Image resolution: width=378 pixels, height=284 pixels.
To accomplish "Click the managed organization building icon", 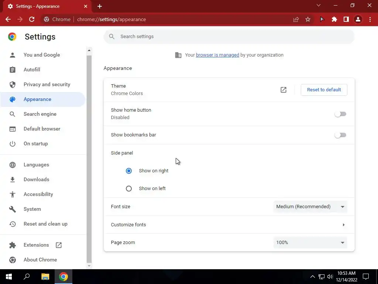I will tap(178, 55).
